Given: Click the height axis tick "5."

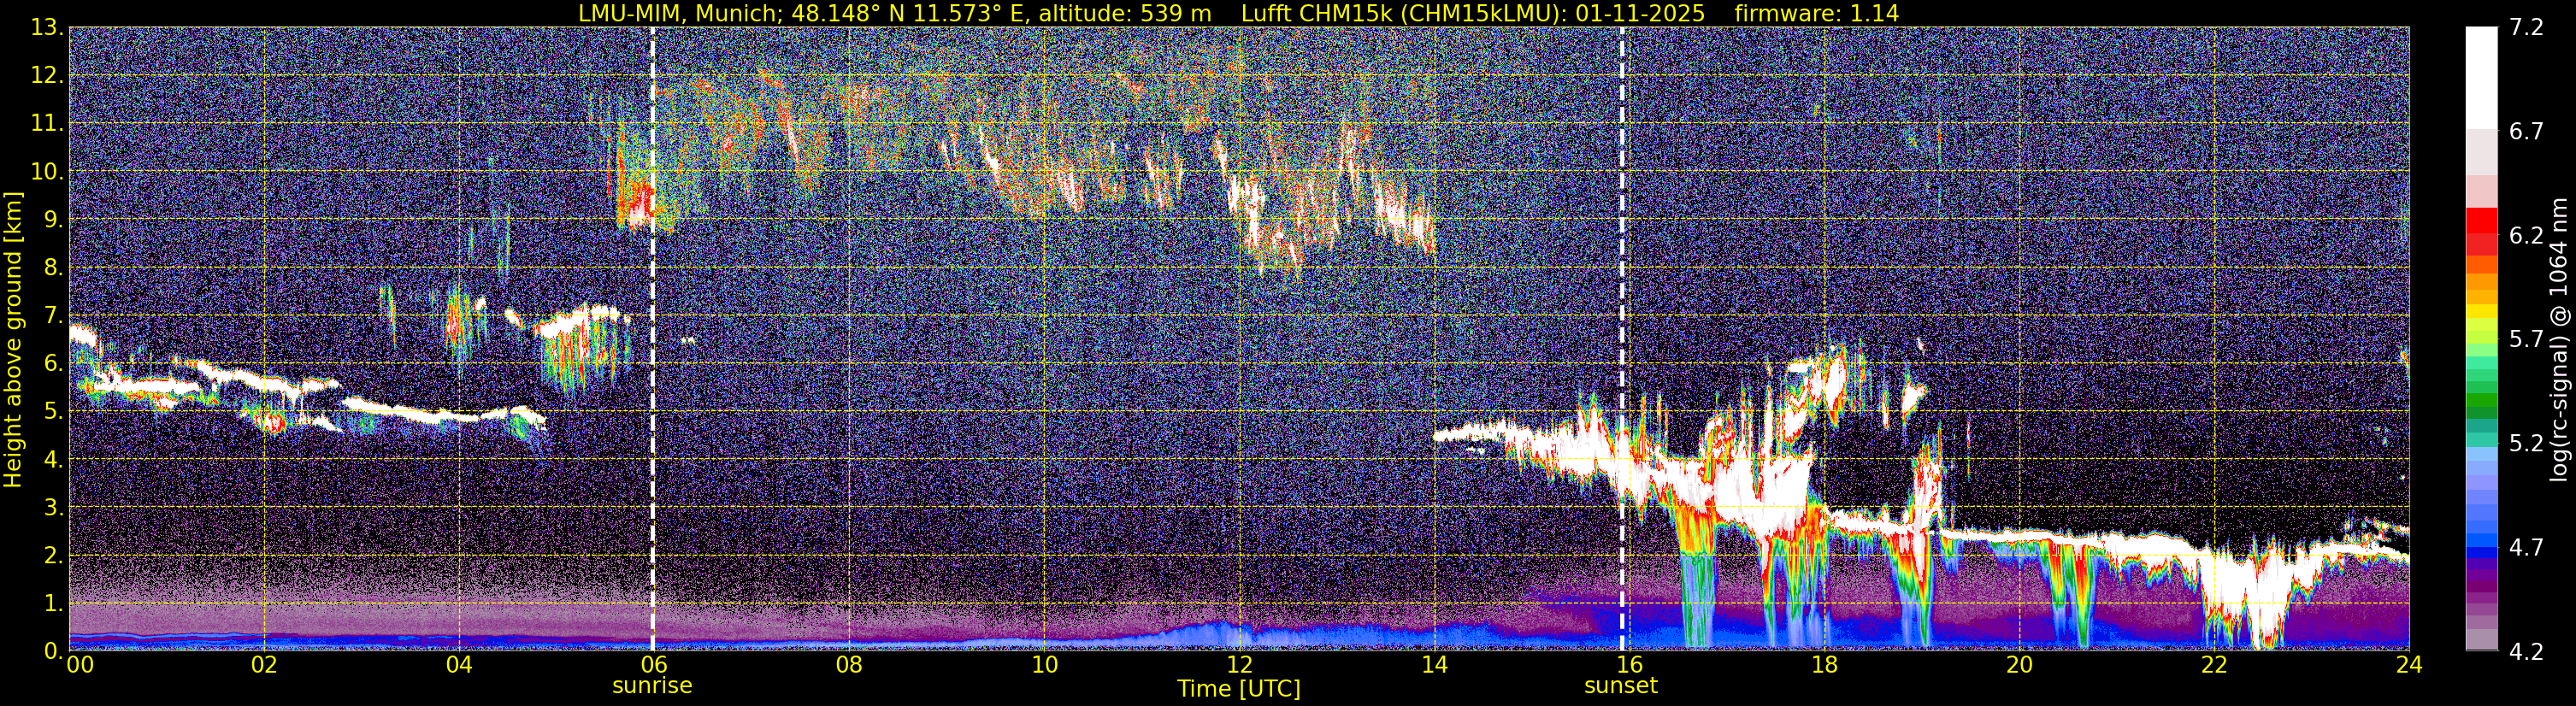Looking at the screenshot, I should [52, 412].
